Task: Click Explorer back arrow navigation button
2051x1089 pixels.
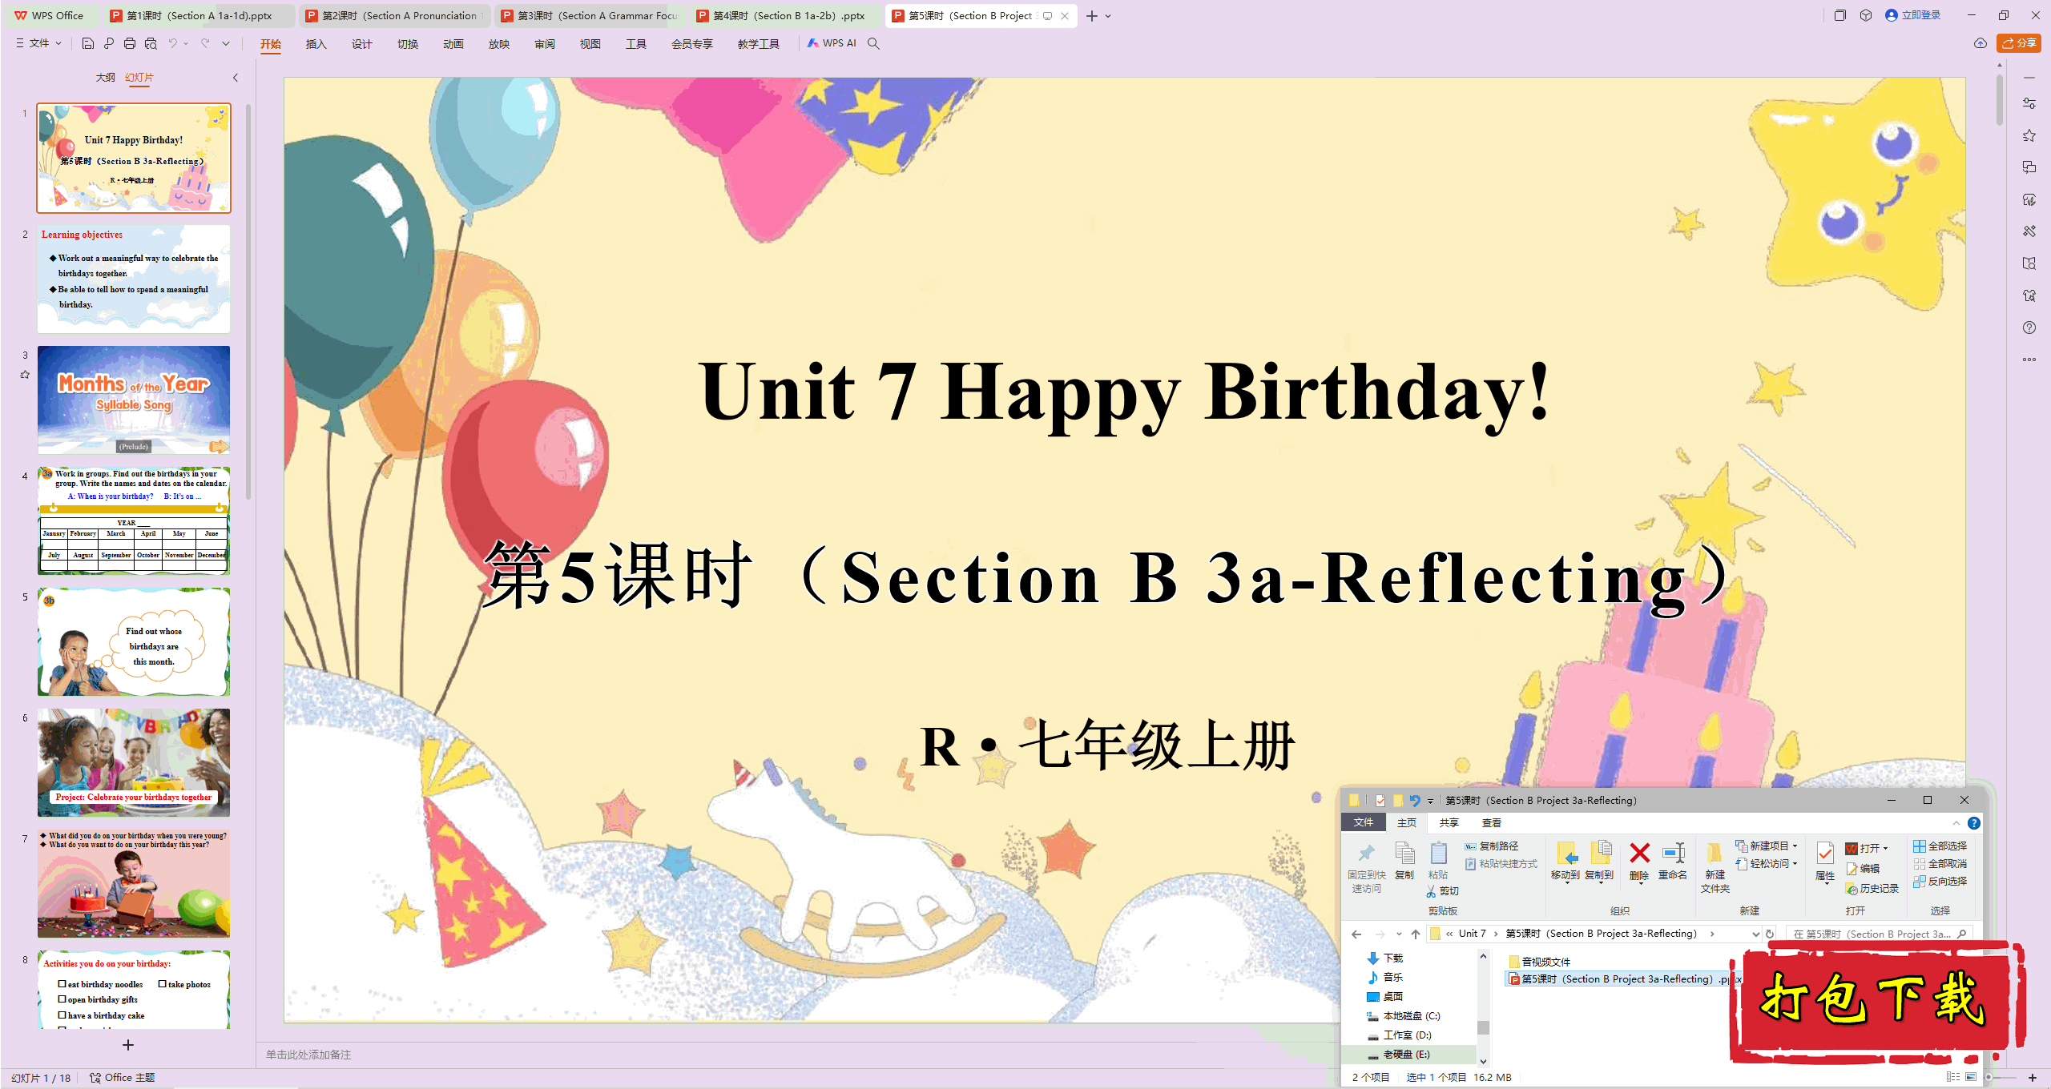Action: 1356,934
